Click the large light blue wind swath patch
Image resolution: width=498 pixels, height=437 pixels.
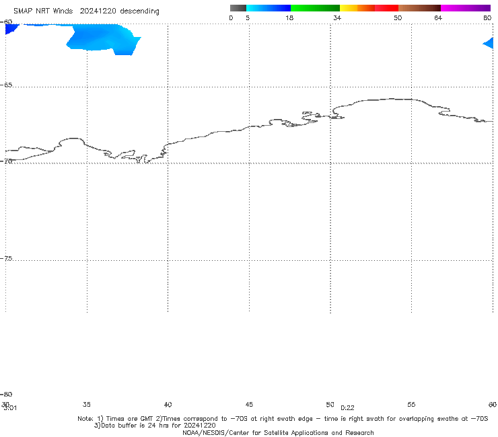tap(103, 39)
